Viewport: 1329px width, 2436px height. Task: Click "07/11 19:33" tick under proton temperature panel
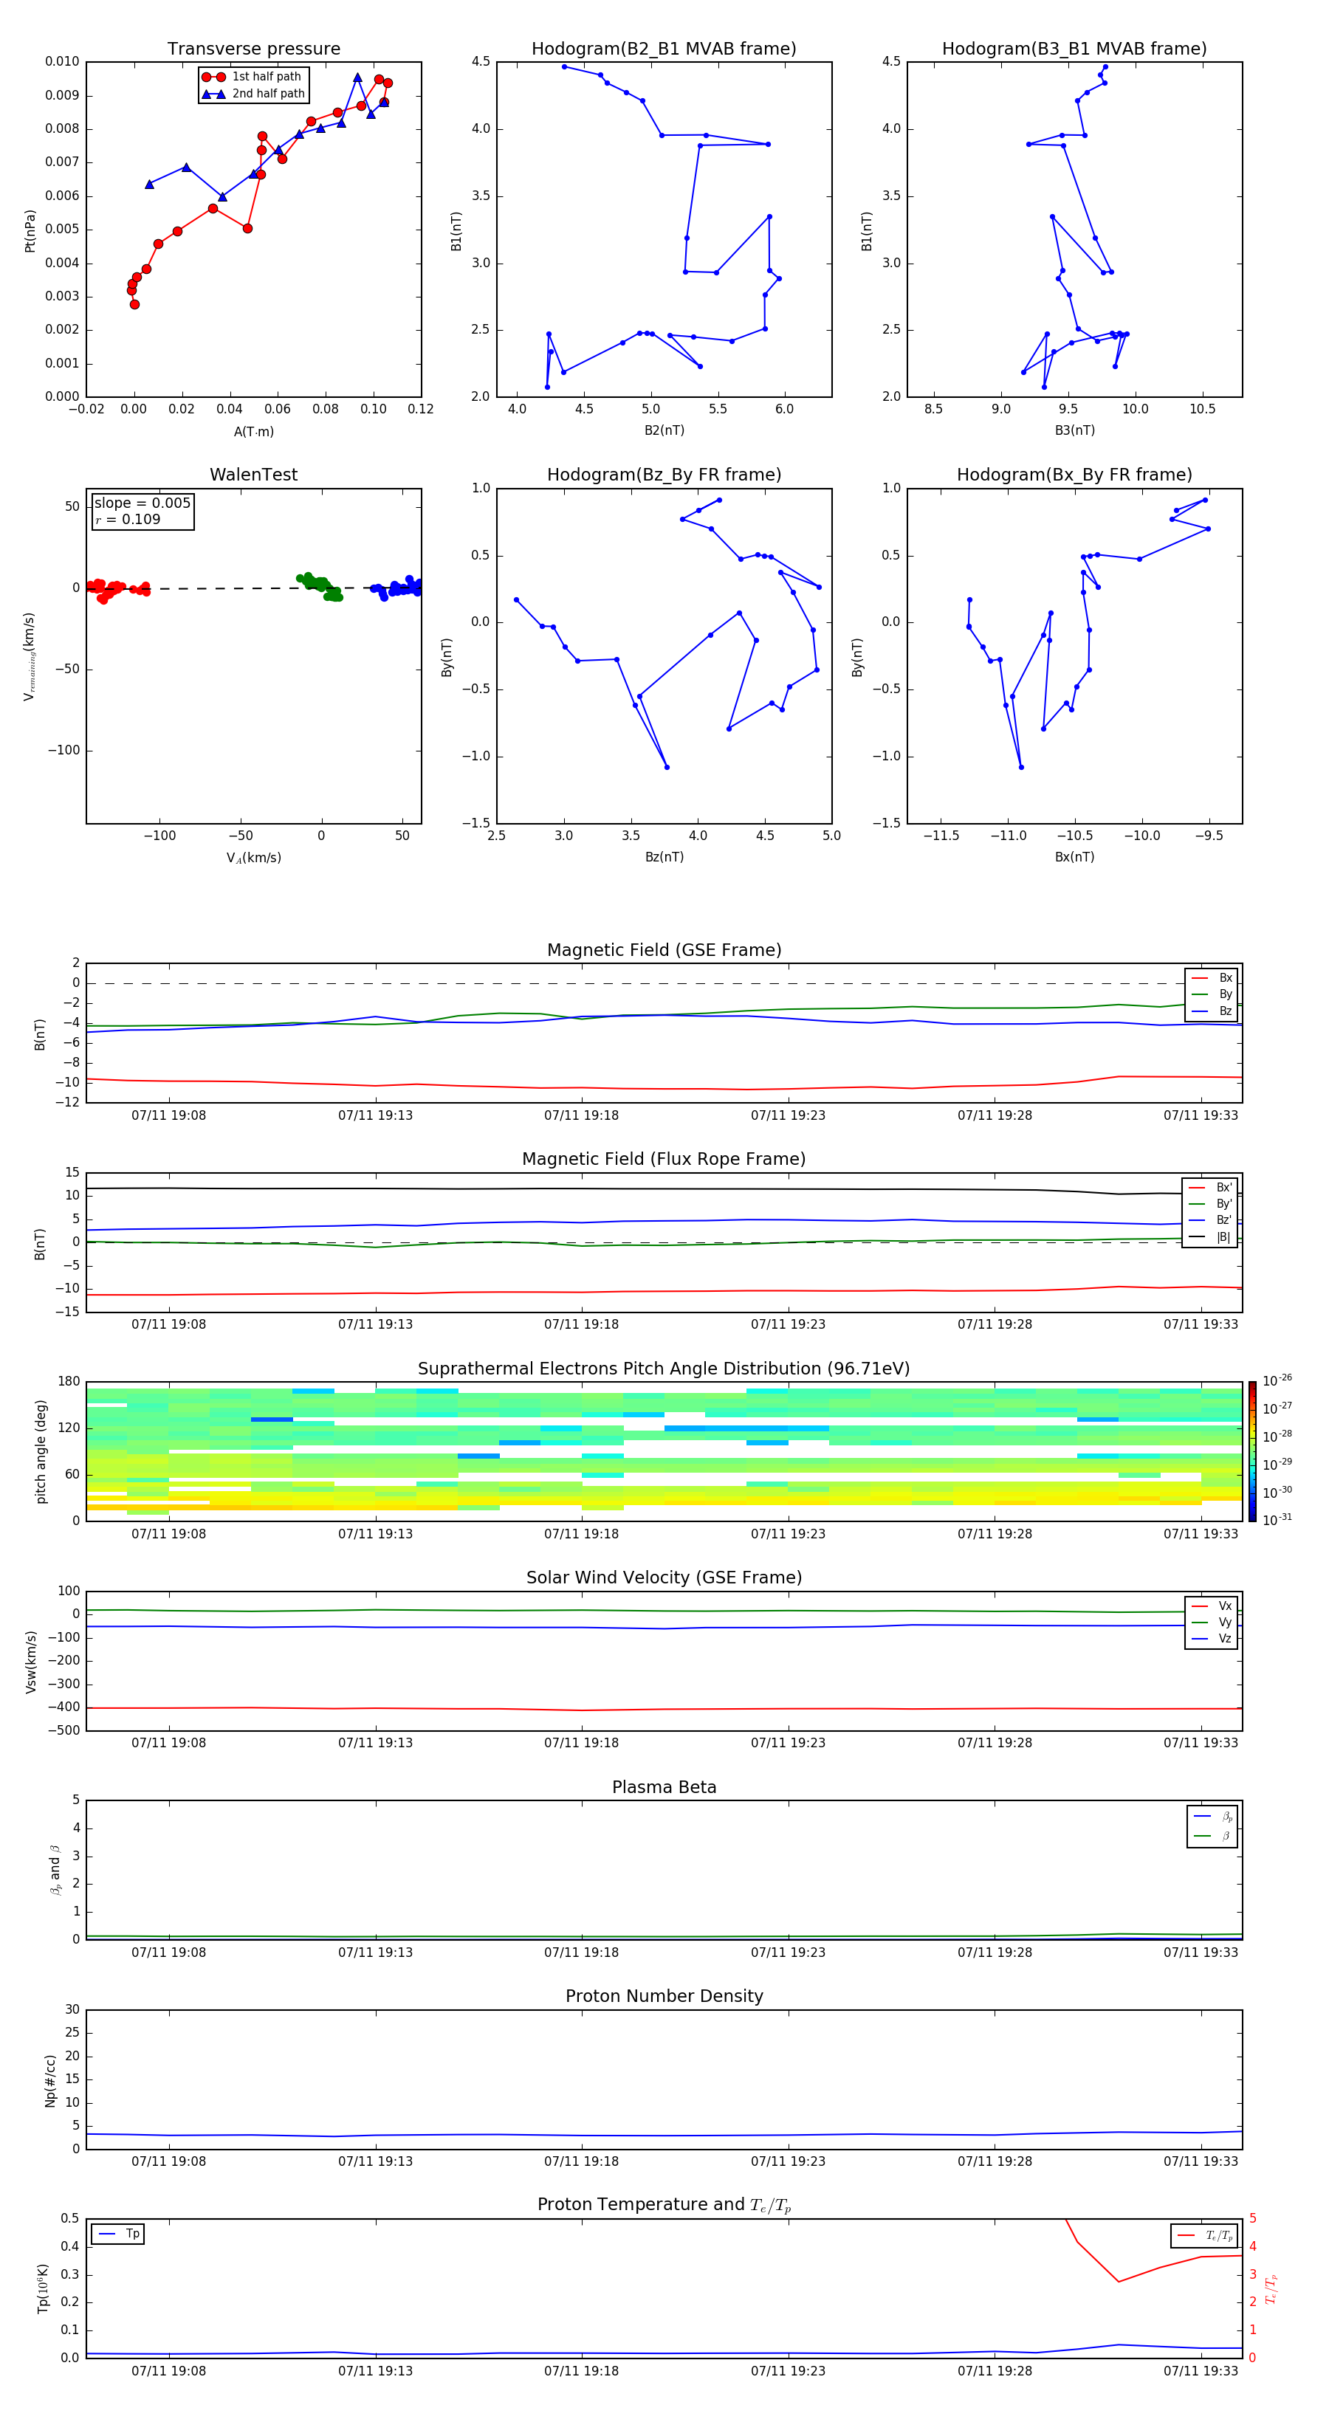(1201, 2371)
